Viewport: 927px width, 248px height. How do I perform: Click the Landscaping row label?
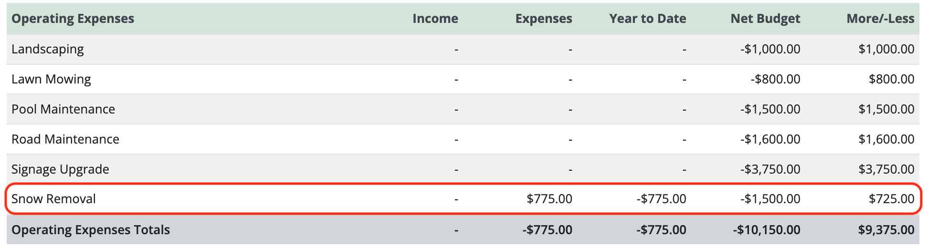[48, 49]
